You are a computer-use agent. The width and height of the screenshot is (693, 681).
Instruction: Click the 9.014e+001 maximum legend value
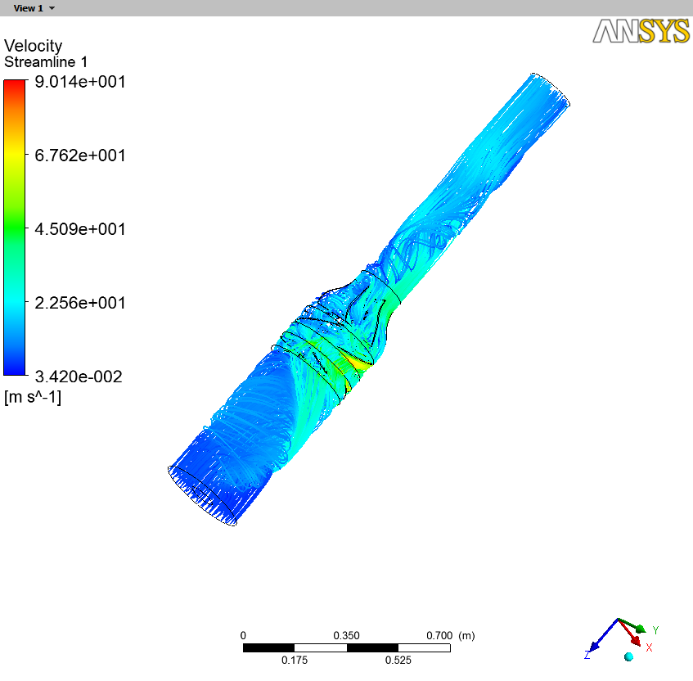click(x=79, y=82)
